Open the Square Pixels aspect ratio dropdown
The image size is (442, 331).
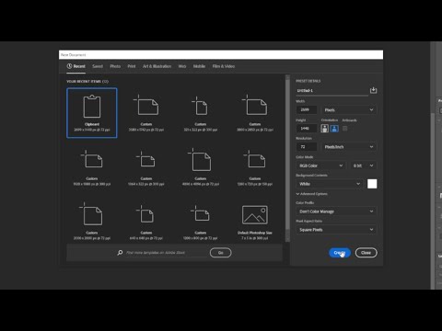(x=336, y=230)
